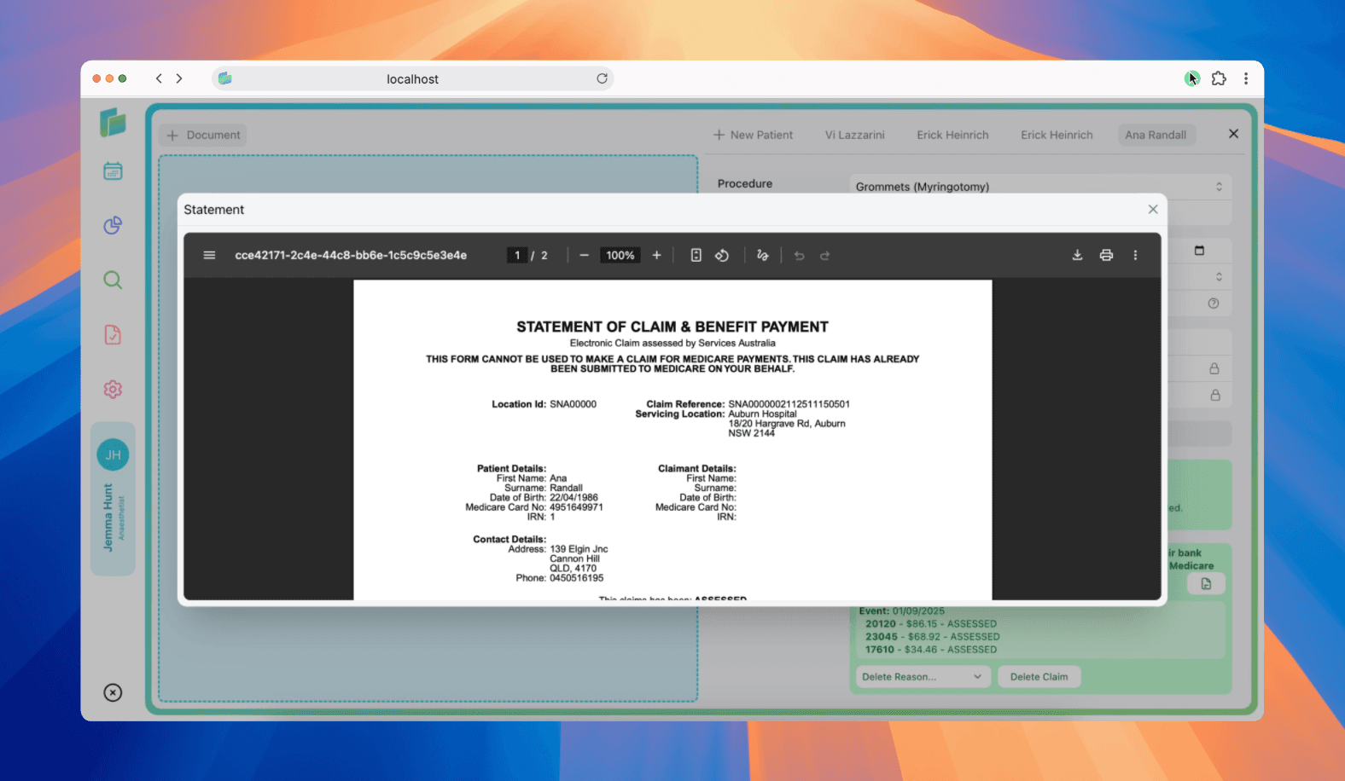1345x781 pixels.
Task: Open the document checklist sidebar icon
Action: click(x=113, y=334)
